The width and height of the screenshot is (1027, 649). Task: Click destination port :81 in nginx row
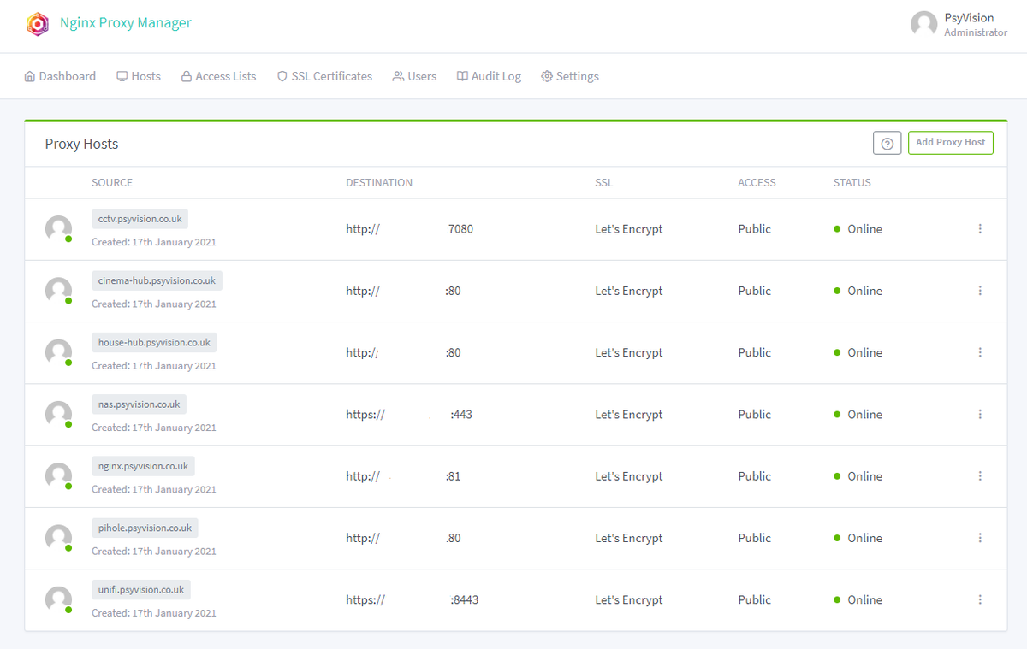coord(453,476)
